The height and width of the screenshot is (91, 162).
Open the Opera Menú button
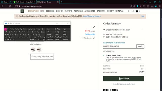tap(4, 2)
